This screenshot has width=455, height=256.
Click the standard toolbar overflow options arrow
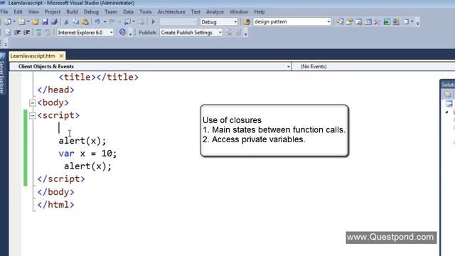[x=417, y=22]
